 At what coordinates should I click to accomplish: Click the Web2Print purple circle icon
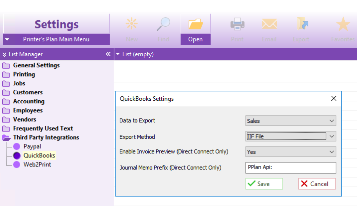[x=17, y=164]
